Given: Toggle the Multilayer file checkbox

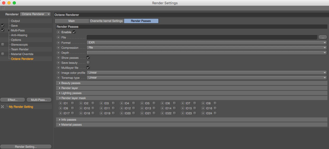Looking at the screenshot, I should coord(88,68).
